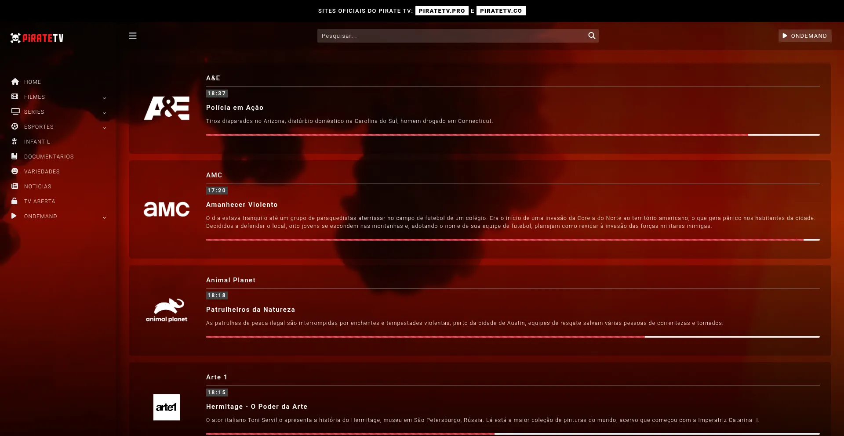This screenshot has height=436, width=844.
Task: Click the TV Aberta unlock icon
Action: [15, 201]
